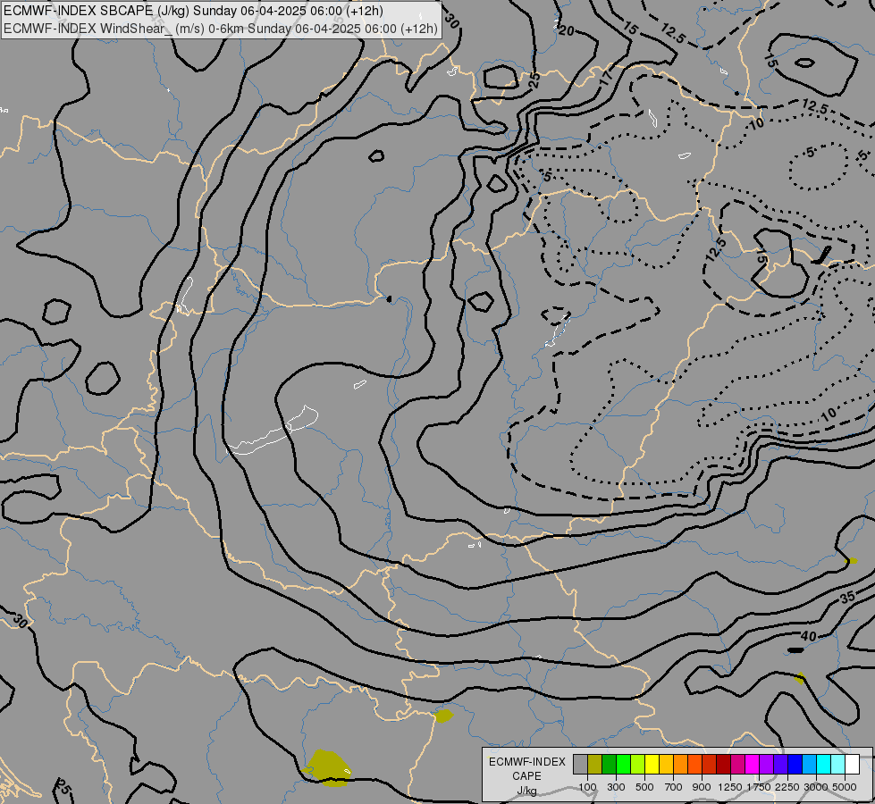Choose the white swatch at the legend end
Image resolution: width=875 pixels, height=804 pixels.
[x=852, y=764]
